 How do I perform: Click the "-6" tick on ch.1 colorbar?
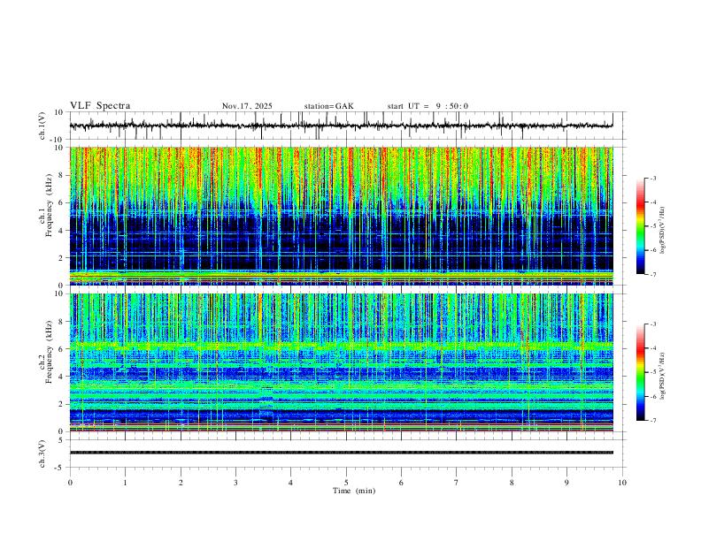[x=652, y=250]
